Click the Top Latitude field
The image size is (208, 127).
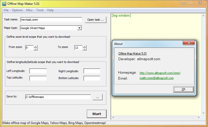tap(38, 78)
